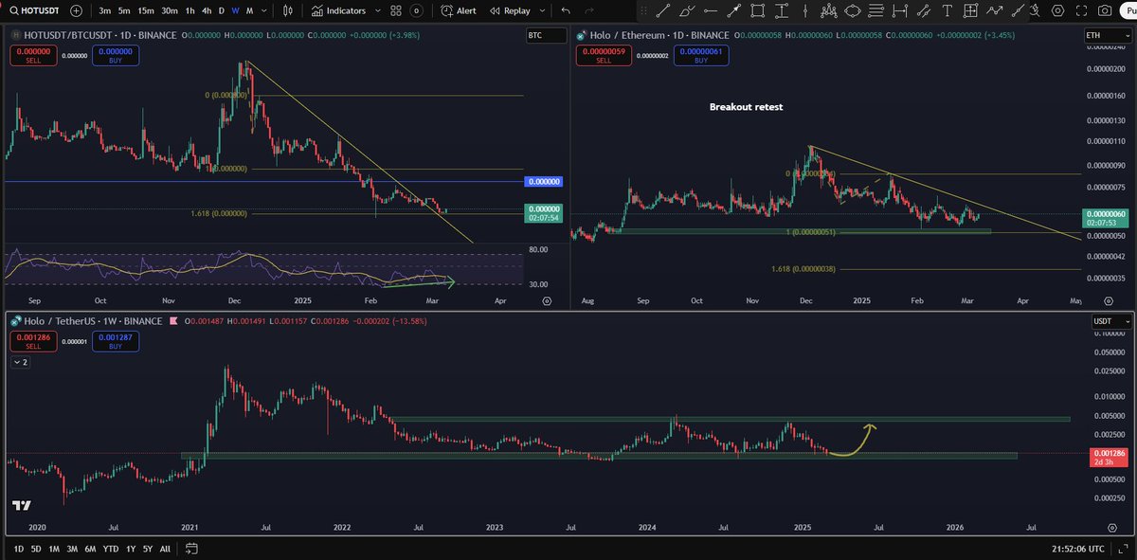Set the date range to 6M
Viewport: 1137px width, 560px height.
(x=90, y=548)
